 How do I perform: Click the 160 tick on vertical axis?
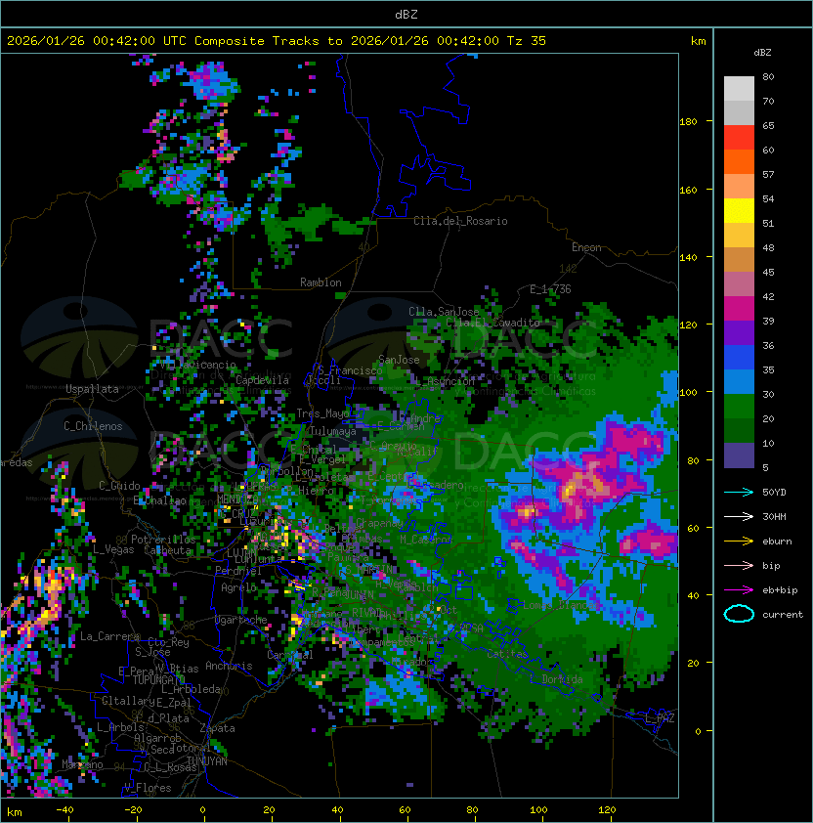click(x=688, y=190)
